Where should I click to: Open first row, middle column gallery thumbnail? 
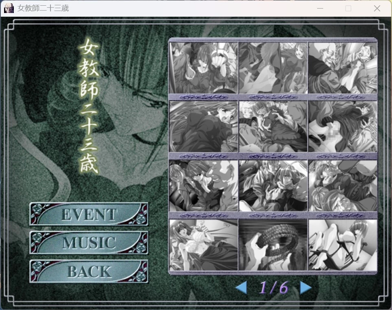(273, 68)
